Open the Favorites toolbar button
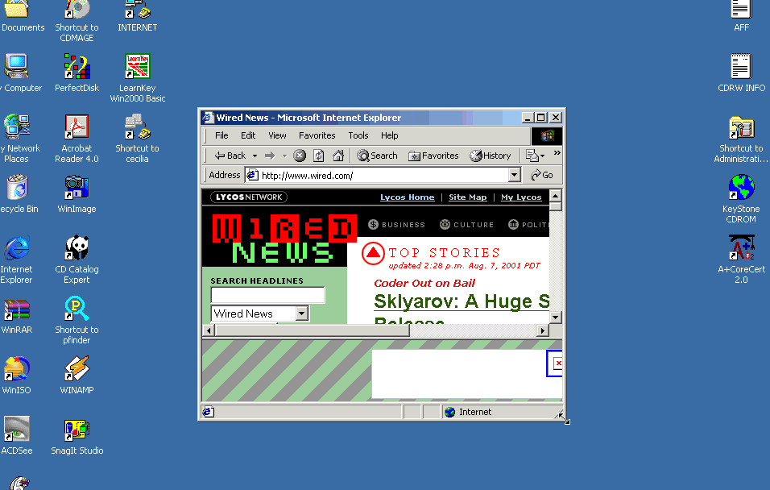770x490 pixels. point(433,156)
